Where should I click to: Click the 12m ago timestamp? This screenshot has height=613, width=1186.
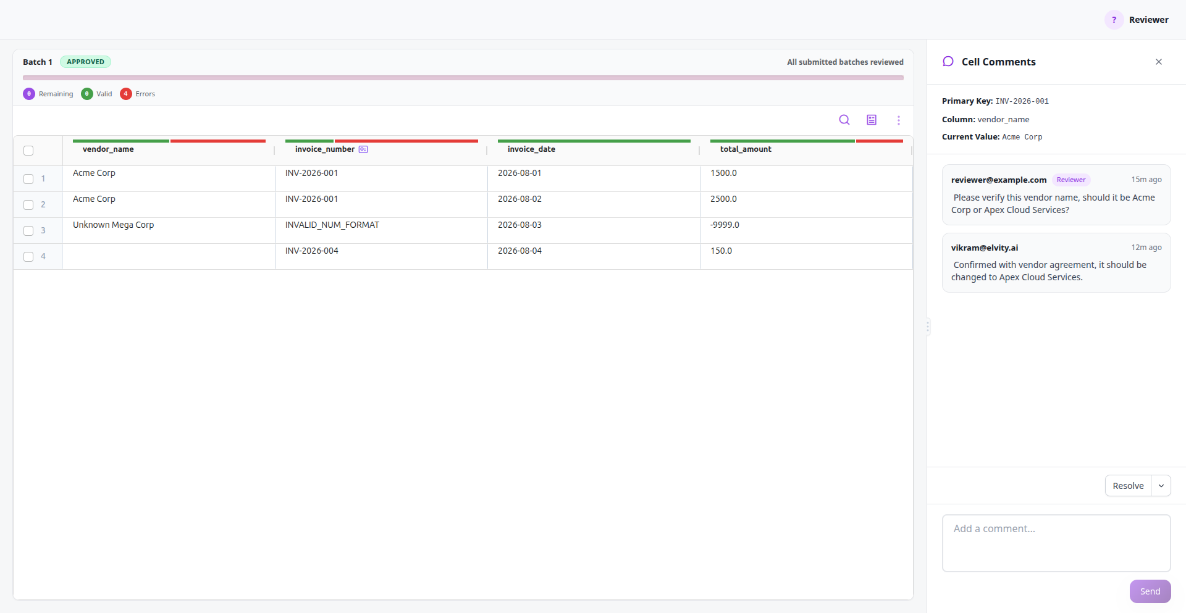pyautogui.click(x=1146, y=247)
